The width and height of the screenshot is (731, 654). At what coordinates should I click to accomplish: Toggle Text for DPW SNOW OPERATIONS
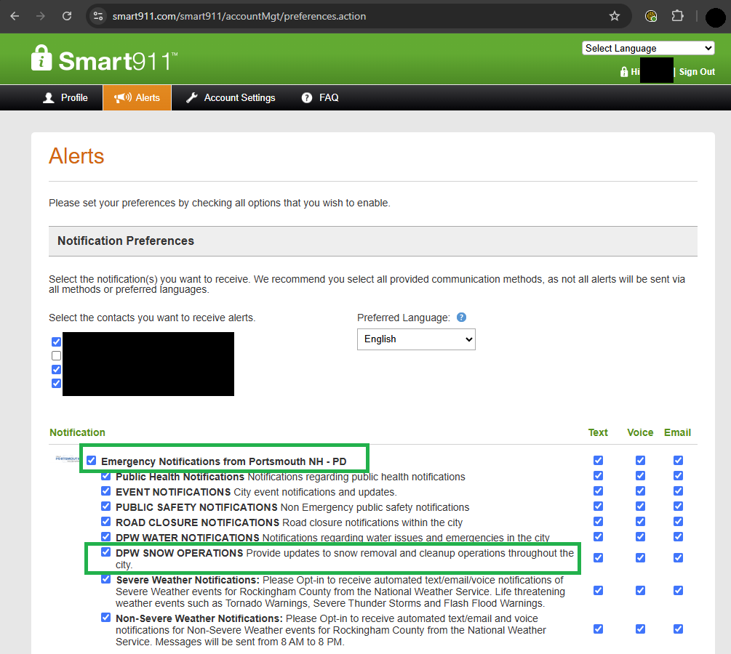(598, 558)
